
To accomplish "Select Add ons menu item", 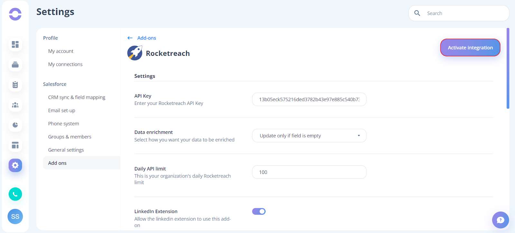I will coord(81,163).
